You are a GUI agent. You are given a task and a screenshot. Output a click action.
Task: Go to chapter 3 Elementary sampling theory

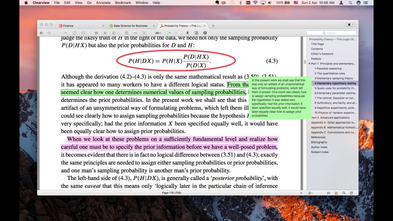pos(334,78)
